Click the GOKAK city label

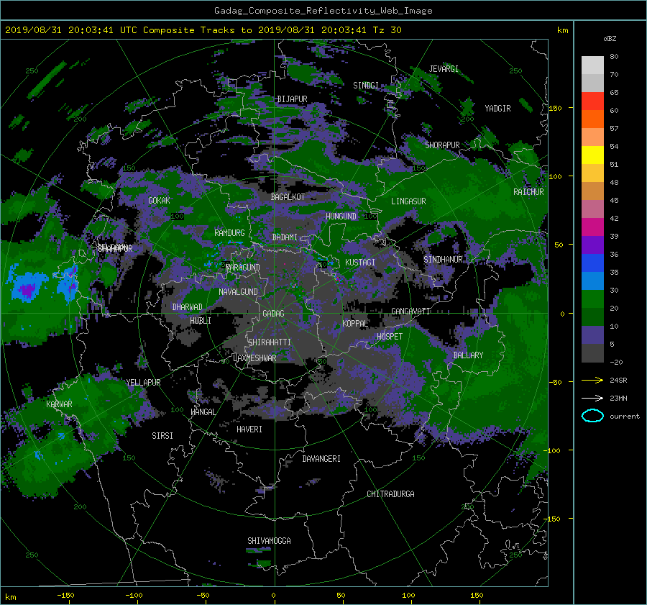point(160,200)
